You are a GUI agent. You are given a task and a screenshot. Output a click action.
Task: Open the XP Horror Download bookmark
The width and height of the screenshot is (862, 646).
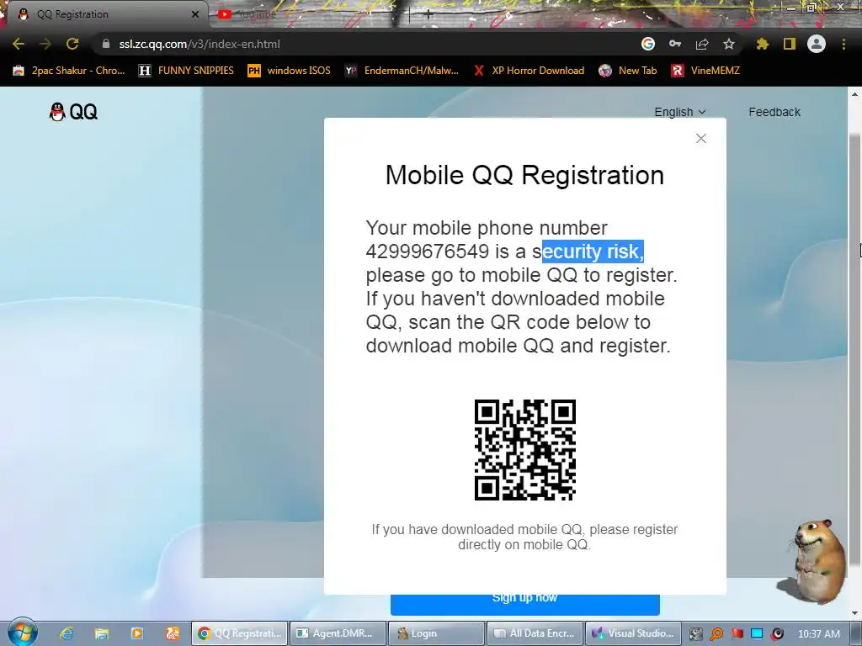pos(529,71)
